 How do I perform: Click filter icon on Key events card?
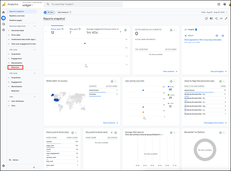[x=112, y=133]
